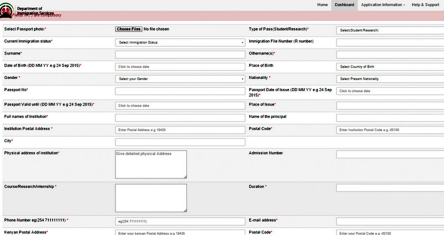The width and height of the screenshot is (444, 235).
Task: Open the Present Nationality dropdown
Action: click(x=390, y=79)
